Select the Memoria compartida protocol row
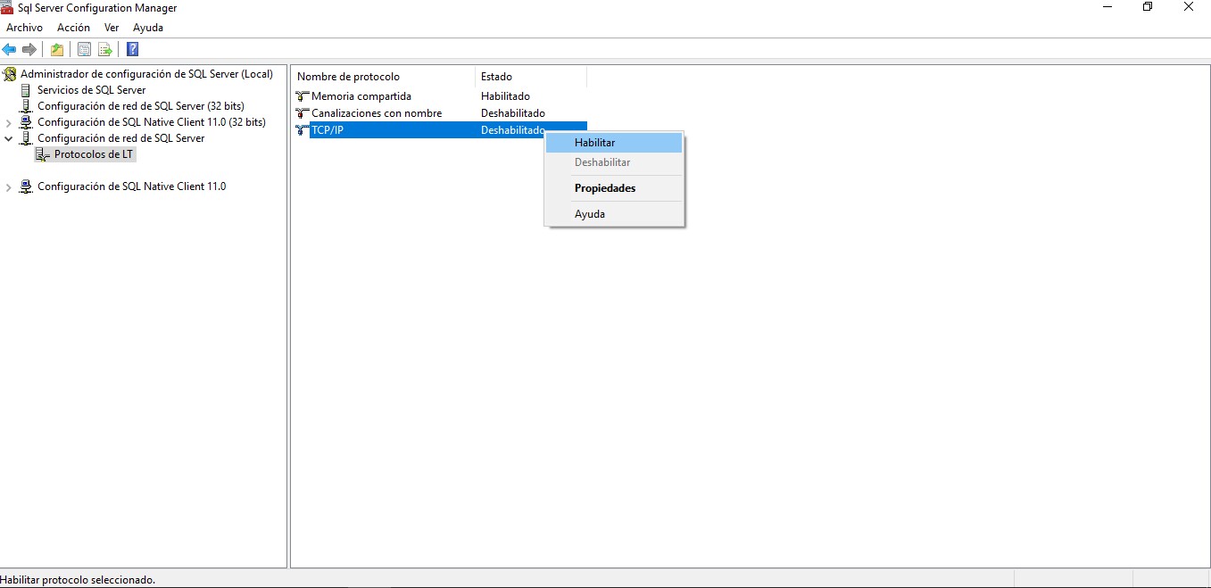Viewport: 1211px width, 588px height. [440, 95]
